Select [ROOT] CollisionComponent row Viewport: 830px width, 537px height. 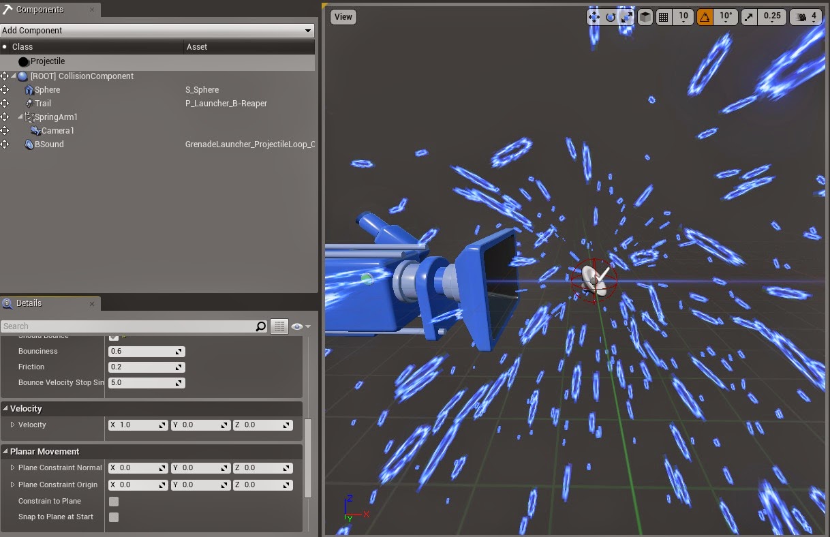click(x=157, y=76)
